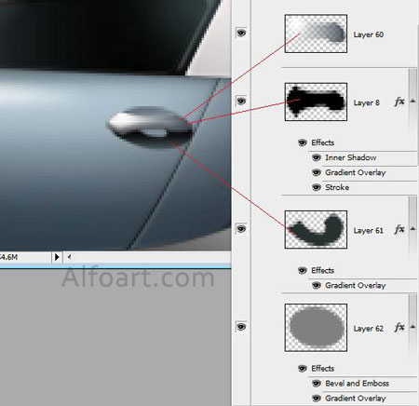Click Gradient Overlay label under Layer 62
The image size is (419, 406).
(x=356, y=399)
